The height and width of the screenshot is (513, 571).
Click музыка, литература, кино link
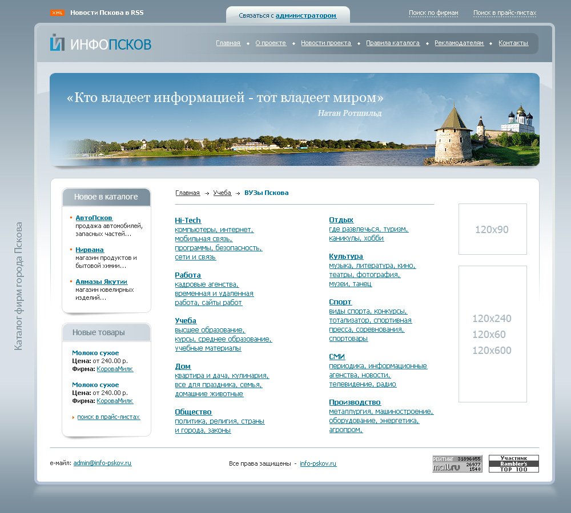(x=372, y=266)
